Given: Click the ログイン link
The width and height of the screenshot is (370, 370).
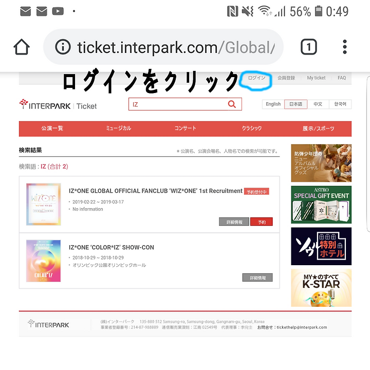Looking at the screenshot, I should click(x=256, y=78).
